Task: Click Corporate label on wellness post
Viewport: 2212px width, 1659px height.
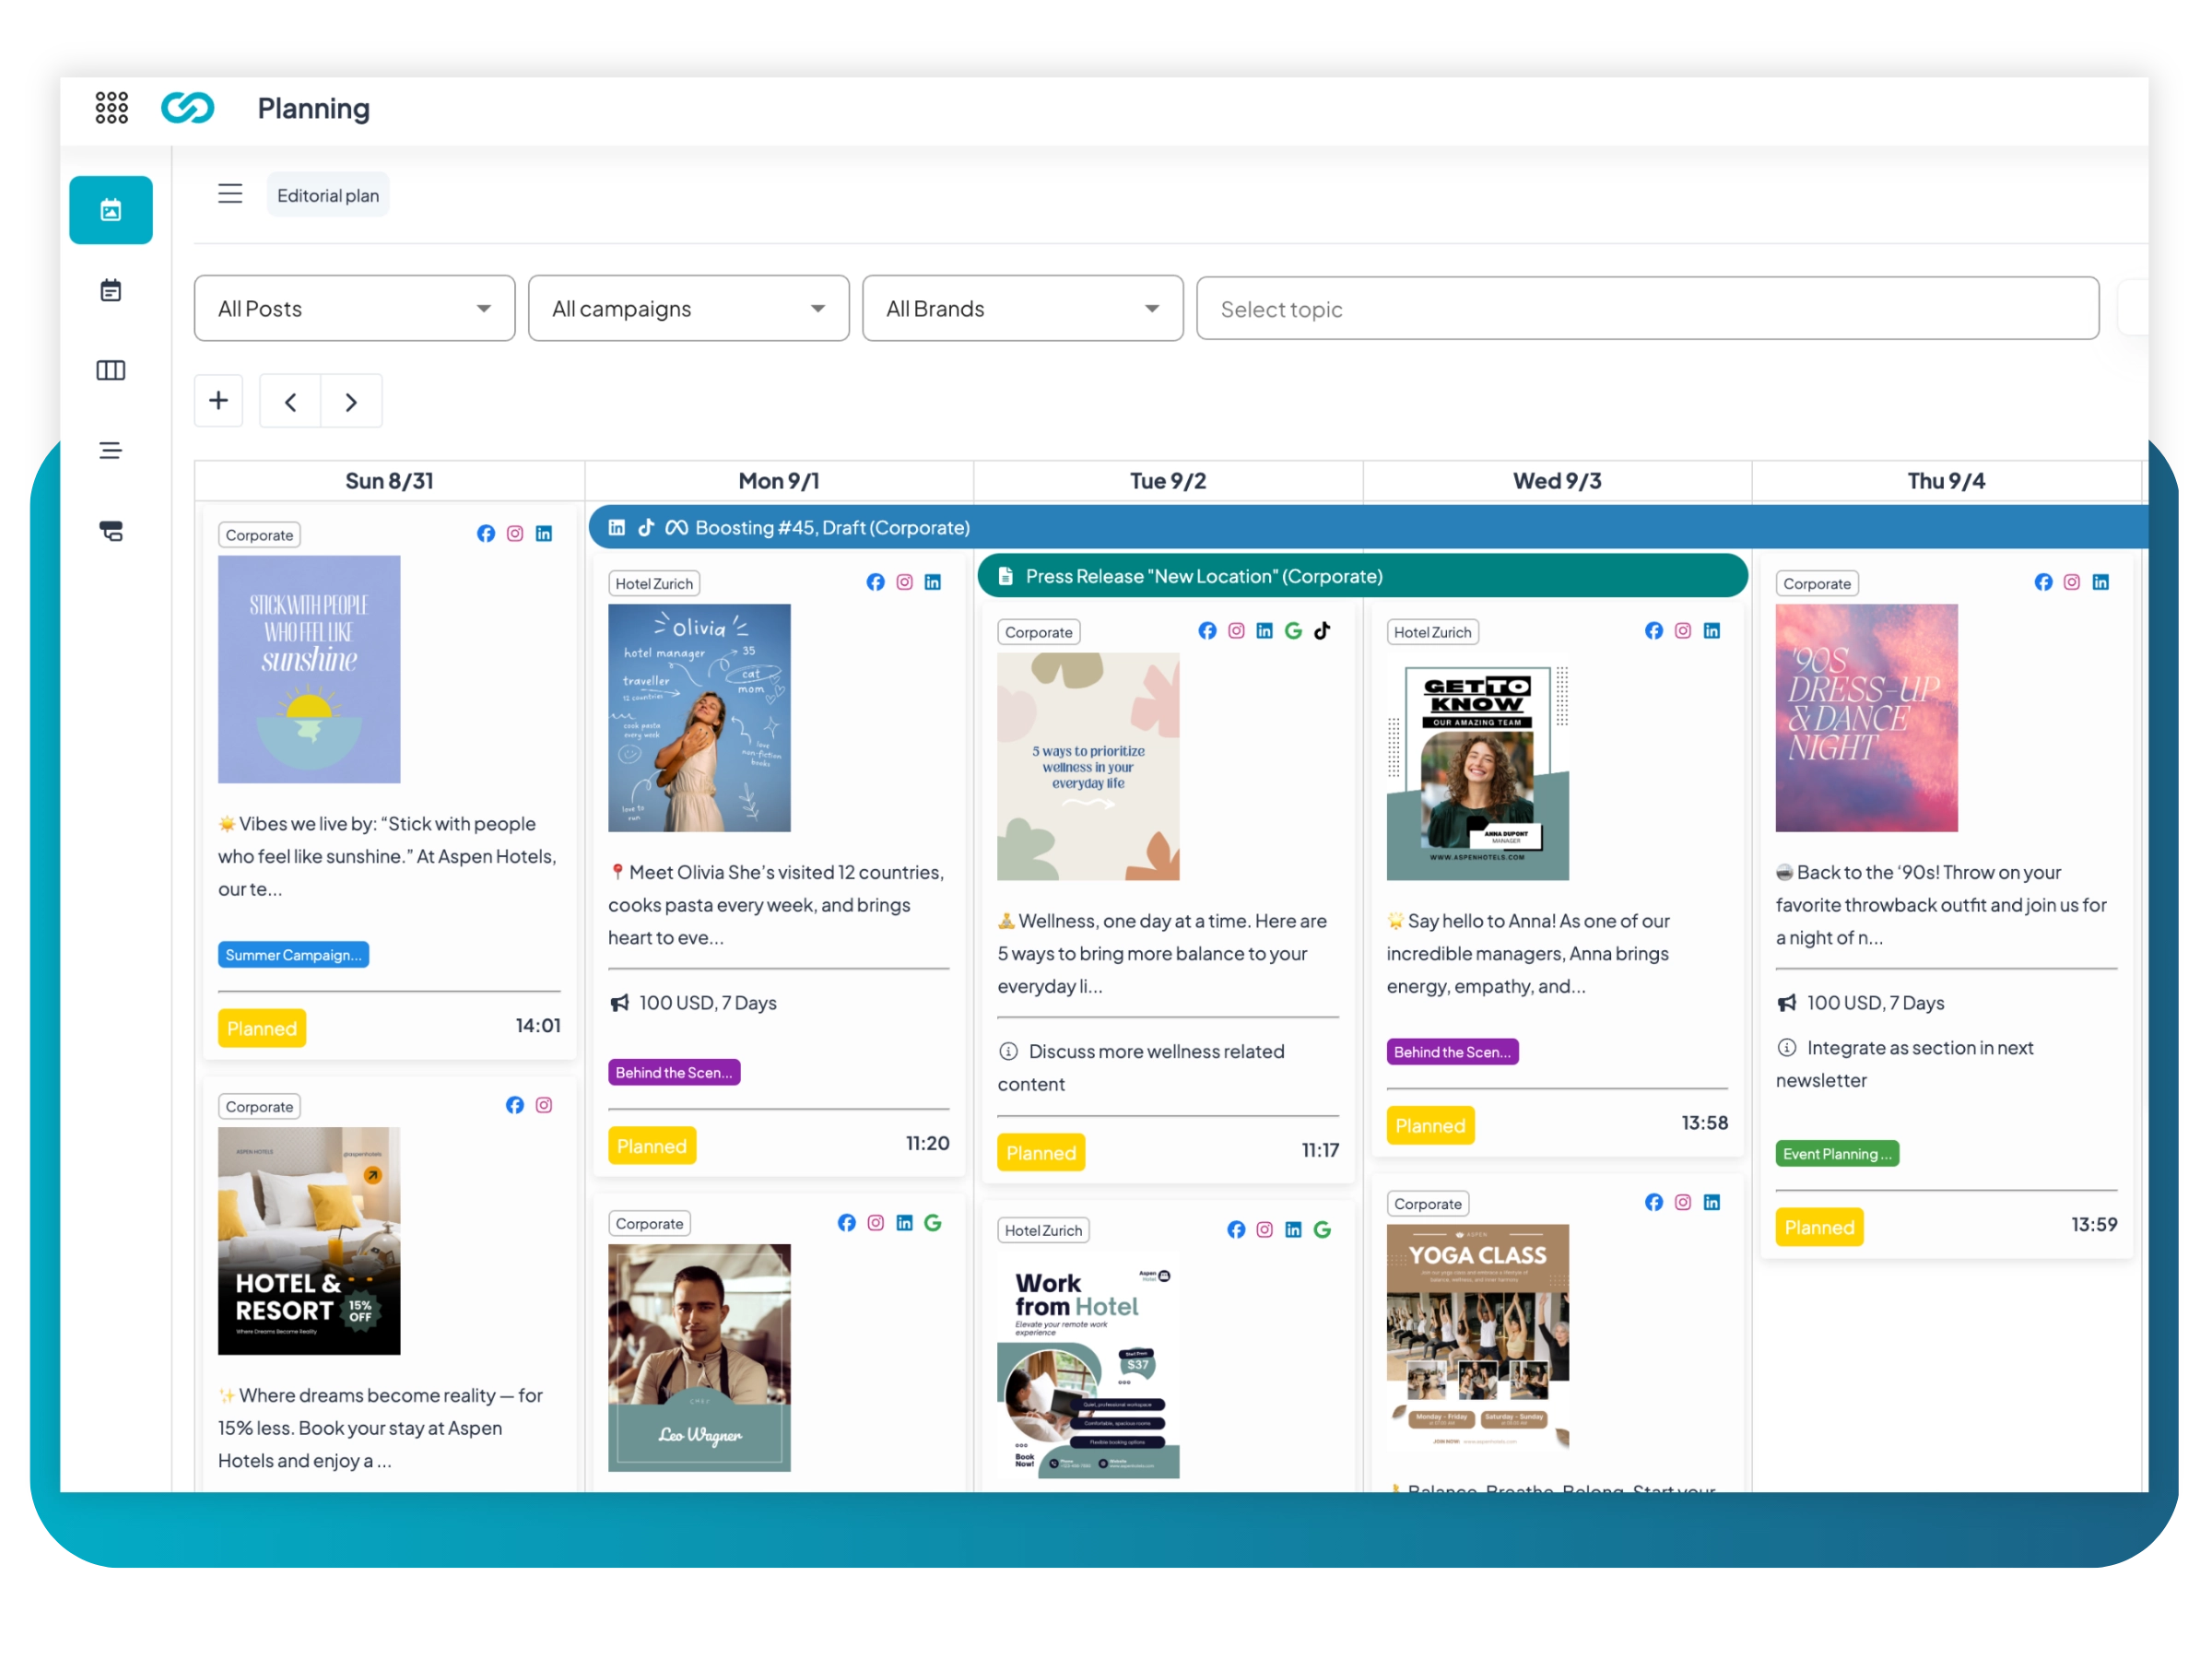Action: click(x=1038, y=632)
